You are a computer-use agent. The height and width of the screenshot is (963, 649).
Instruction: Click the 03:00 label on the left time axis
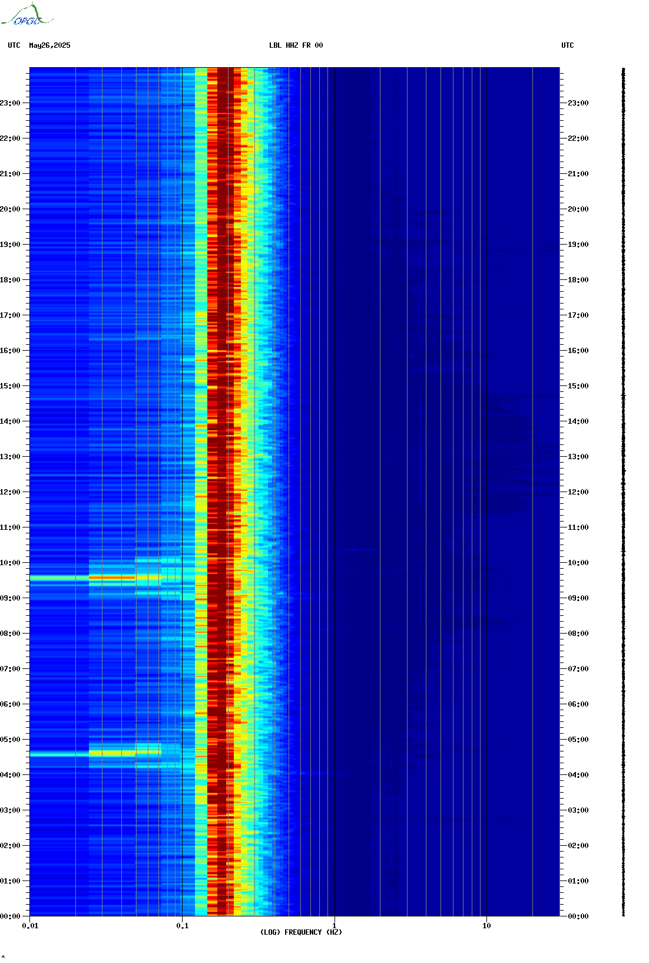point(10,810)
